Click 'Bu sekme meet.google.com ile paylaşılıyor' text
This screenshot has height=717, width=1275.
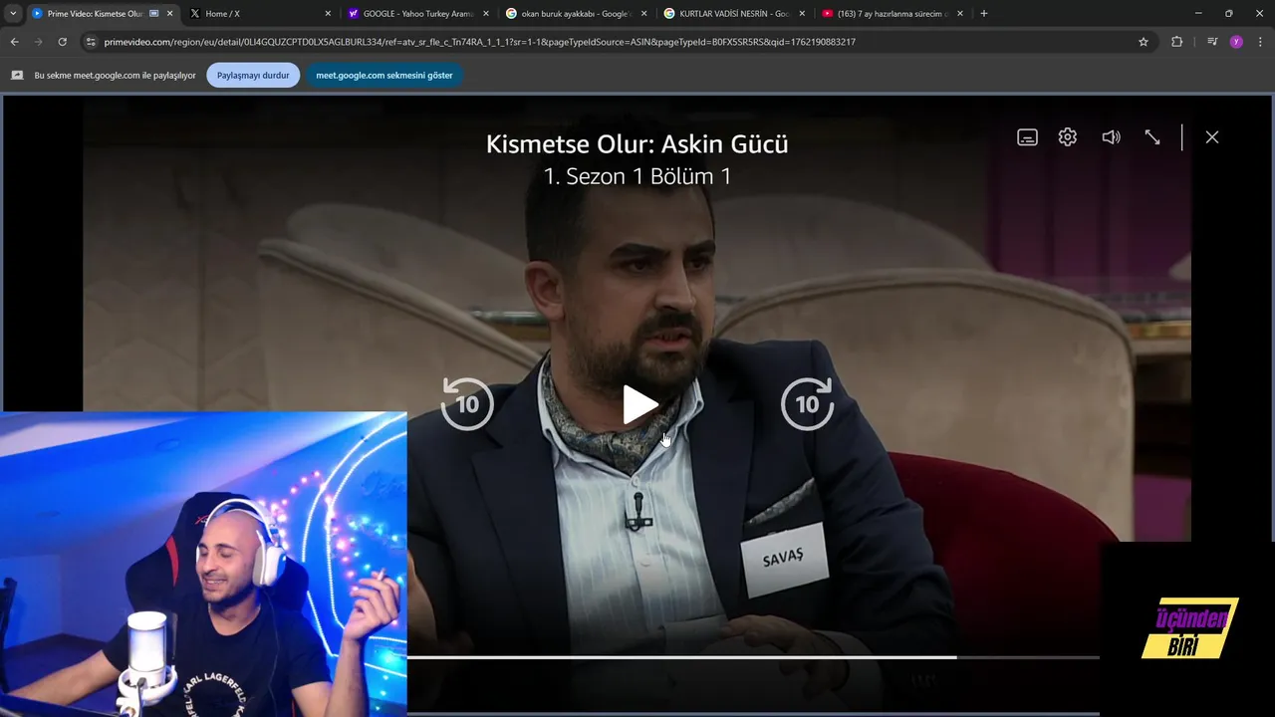tap(115, 75)
